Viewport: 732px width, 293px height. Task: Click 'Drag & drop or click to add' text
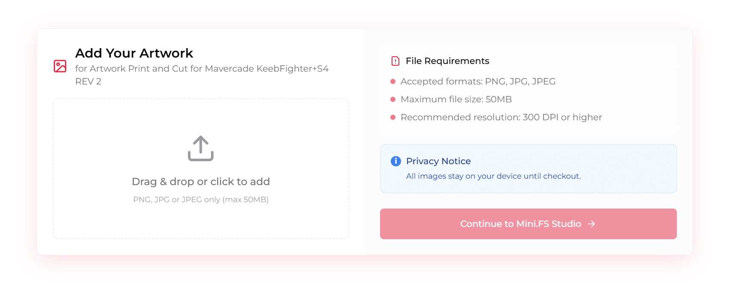(x=201, y=182)
